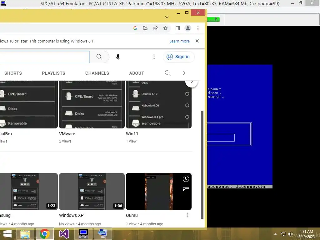This screenshot has width=320, height=240.
Task: Open the VMware video thumbnail
Action: pos(92,104)
